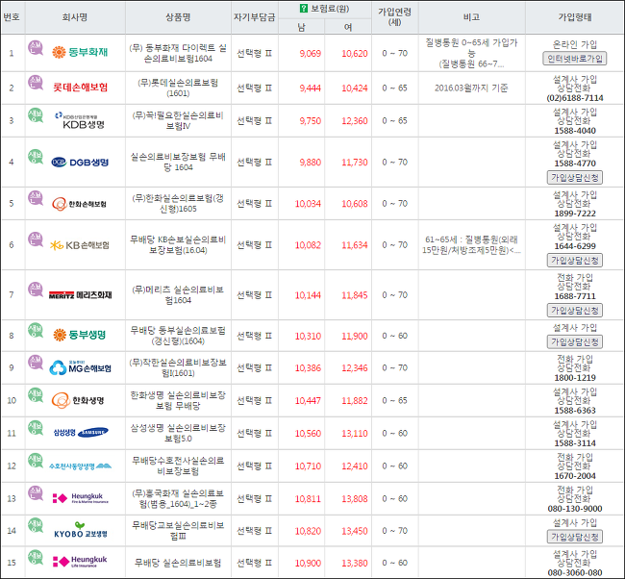Click the 자기부담금 column header

(254, 17)
